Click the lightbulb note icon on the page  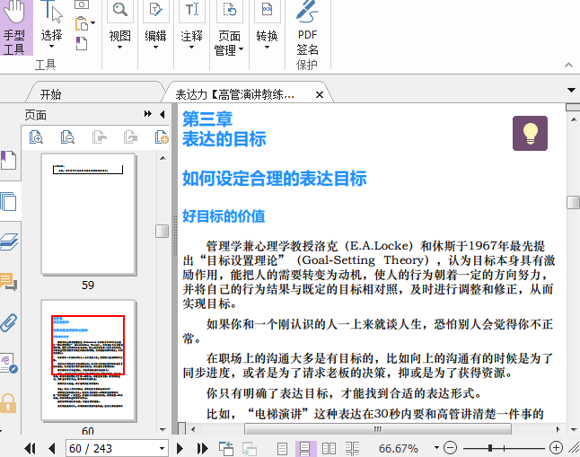click(530, 133)
